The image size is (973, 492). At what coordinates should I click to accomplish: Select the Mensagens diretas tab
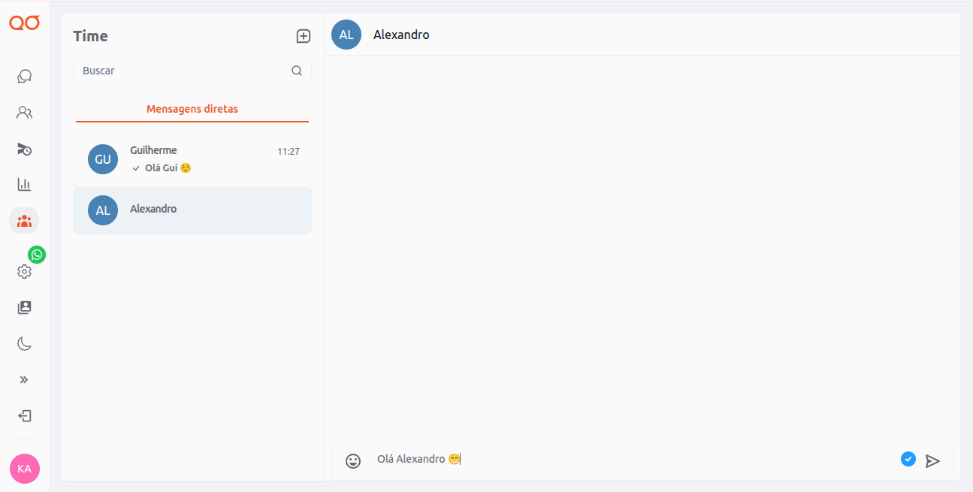tap(192, 109)
